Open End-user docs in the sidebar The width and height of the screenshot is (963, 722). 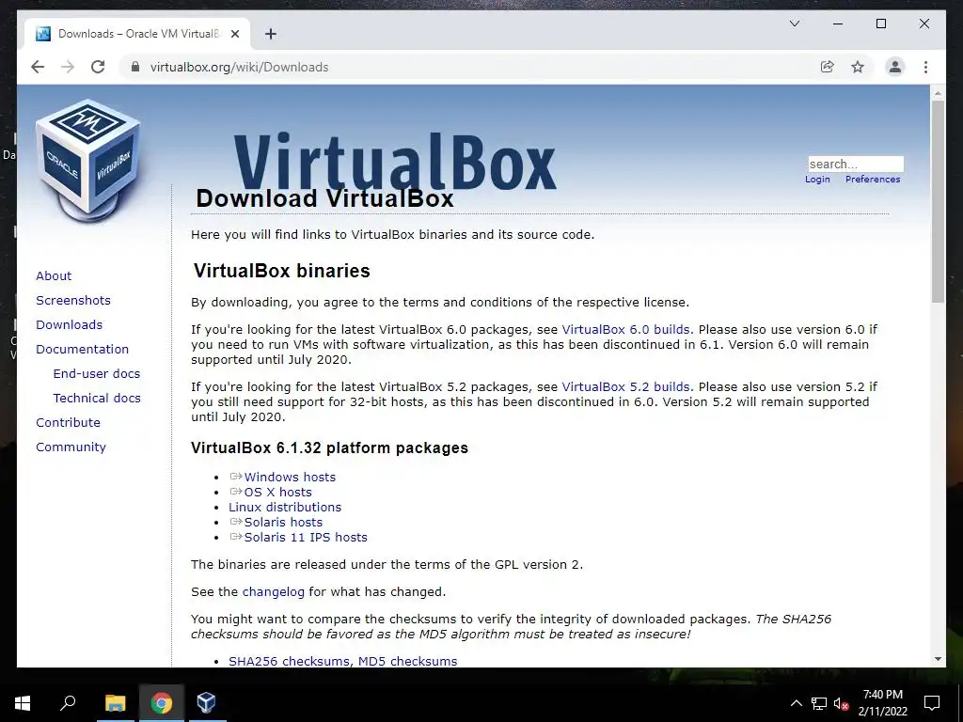pos(97,374)
